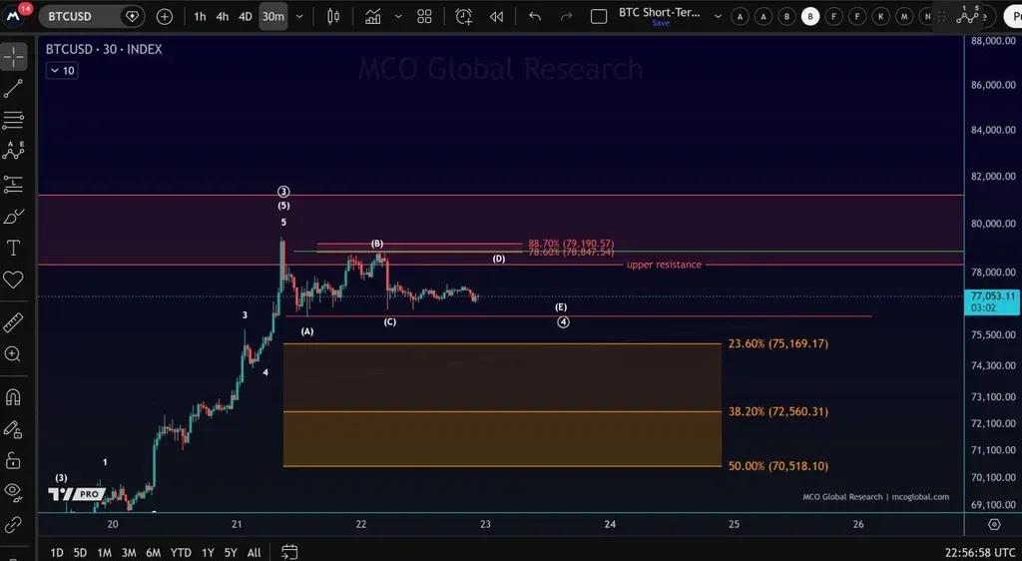The image size is (1022, 561).
Task: Activate the zoom in magnifier tool
Action: tap(13, 353)
